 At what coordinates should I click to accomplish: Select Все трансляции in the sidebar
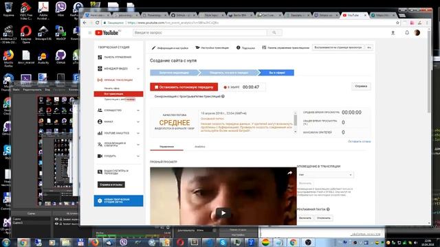click(x=118, y=94)
